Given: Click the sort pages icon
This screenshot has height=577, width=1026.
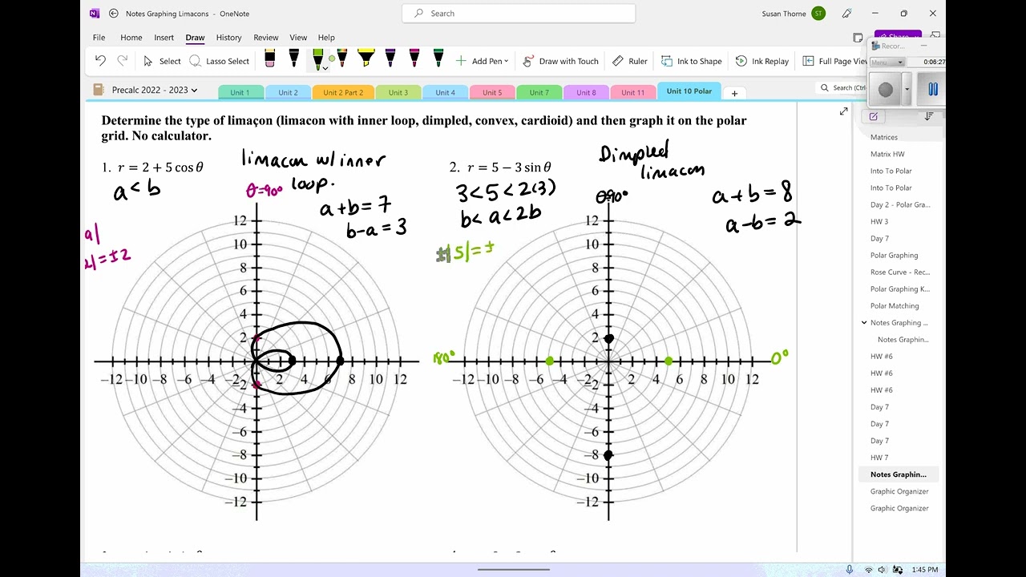Looking at the screenshot, I should (x=928, y=116).
